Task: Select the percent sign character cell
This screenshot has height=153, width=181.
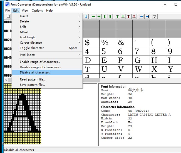Action: pyautogui.click(x=108, y=42)
